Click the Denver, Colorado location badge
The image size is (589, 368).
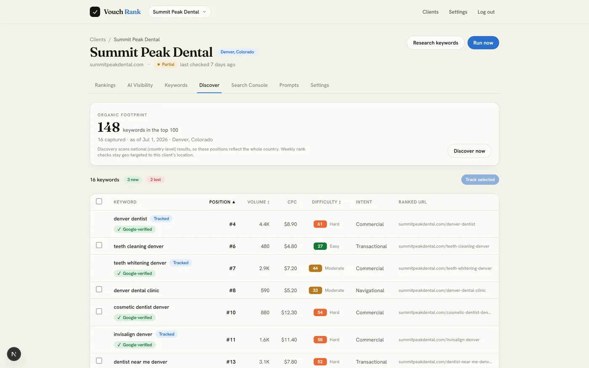[237, 52]
